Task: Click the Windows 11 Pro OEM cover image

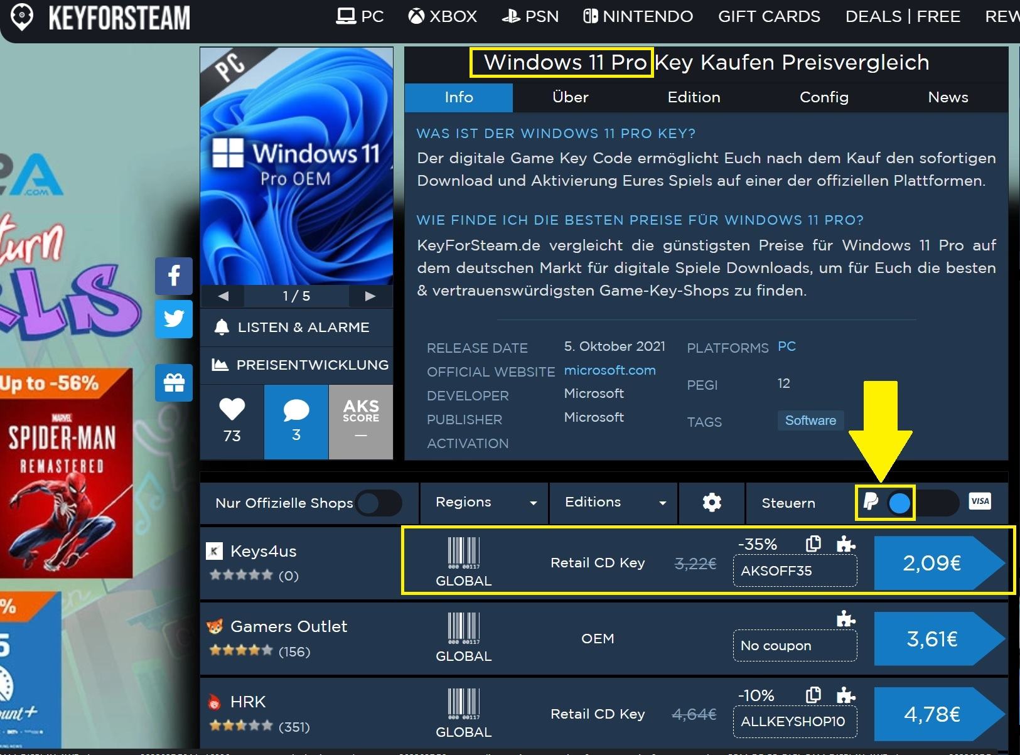Action: 296,166
